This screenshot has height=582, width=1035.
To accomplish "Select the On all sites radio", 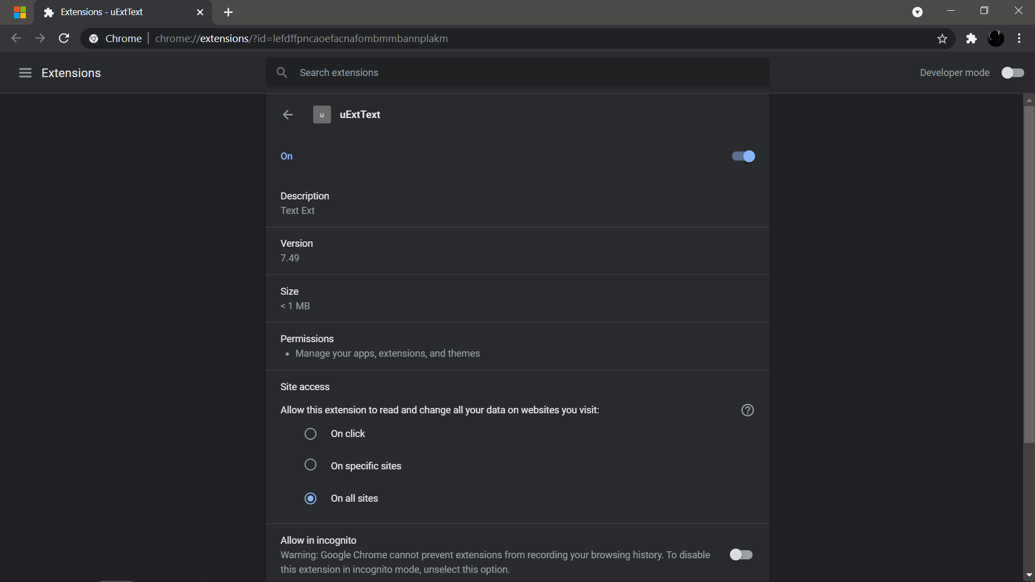I will pyautogui.click(x=310, y=498).
